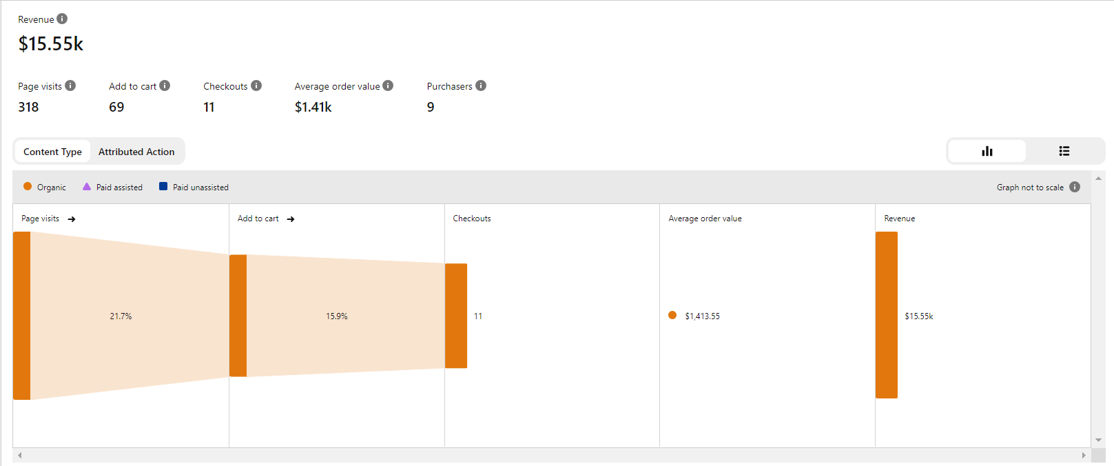Click the orange Revenue bar
The image size is (1114, 466).
(x=887, y=315)
